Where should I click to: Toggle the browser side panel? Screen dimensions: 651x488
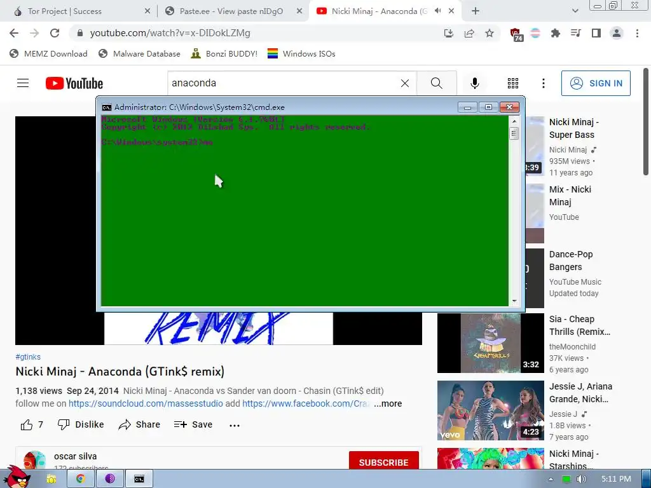(596, 33)
